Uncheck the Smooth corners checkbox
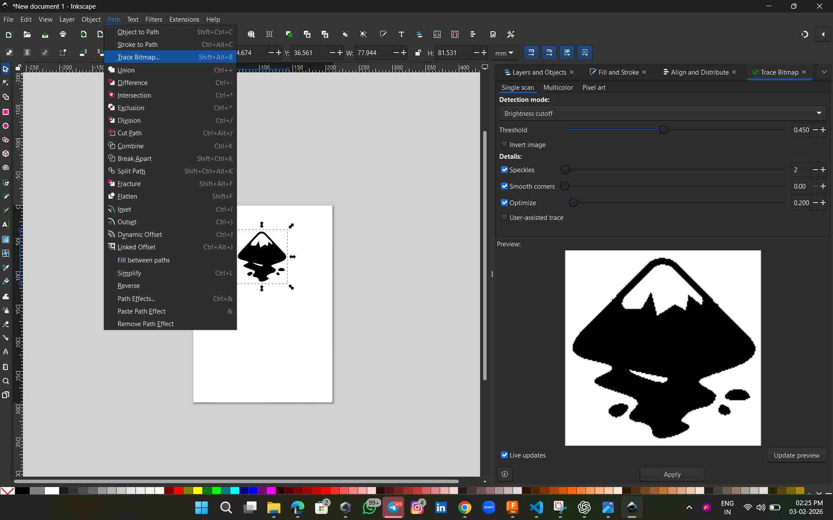The height and width of the screenshot is (520, 833). point(504,186)
